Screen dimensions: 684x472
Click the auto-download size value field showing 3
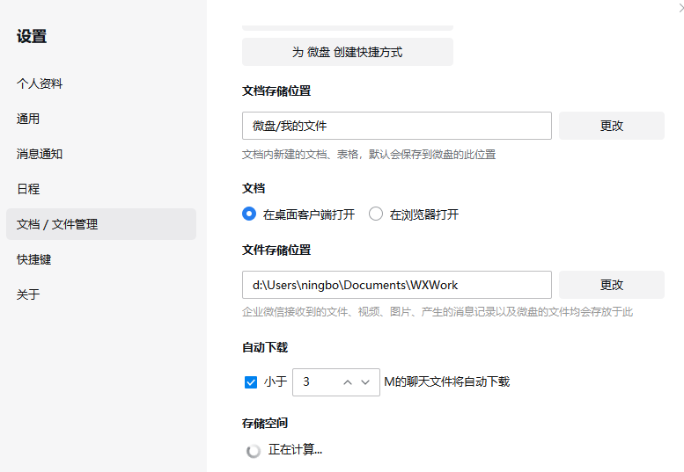[x=315, y=382]
